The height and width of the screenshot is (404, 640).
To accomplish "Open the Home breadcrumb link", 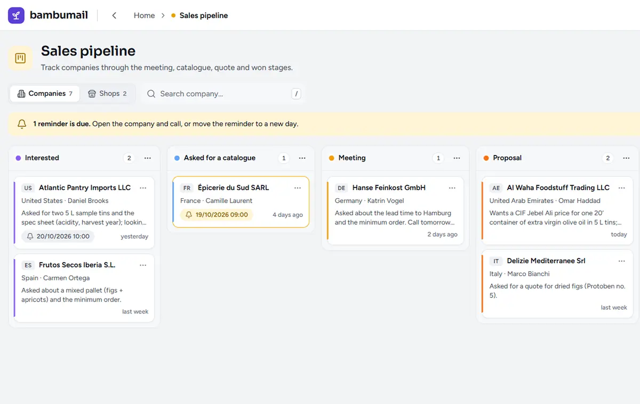I will (x=144, y=15).
